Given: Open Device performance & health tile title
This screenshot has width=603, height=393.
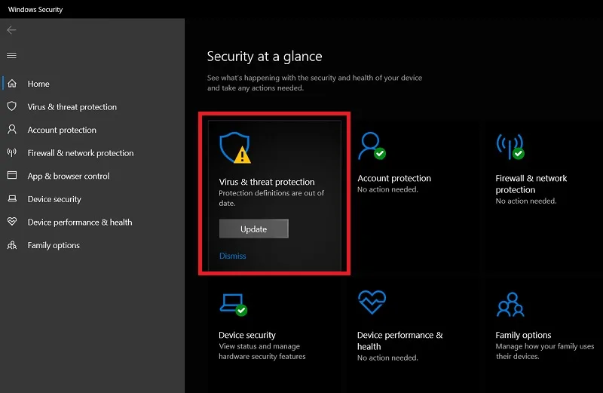Looking at the screenshot, I should click(400, 341).
